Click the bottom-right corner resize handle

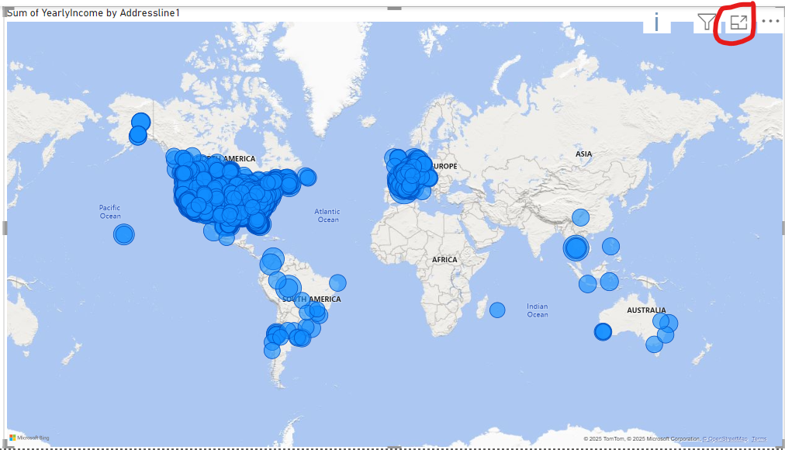[x=780, y=446]
